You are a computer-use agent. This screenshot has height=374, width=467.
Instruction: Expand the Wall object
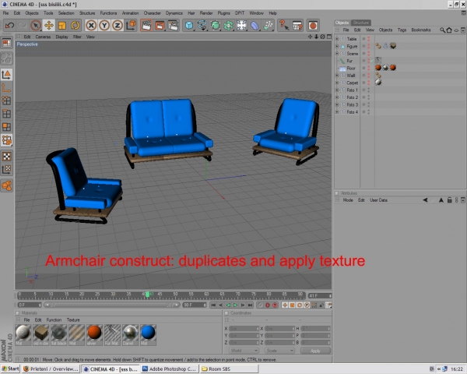point(337,76)
